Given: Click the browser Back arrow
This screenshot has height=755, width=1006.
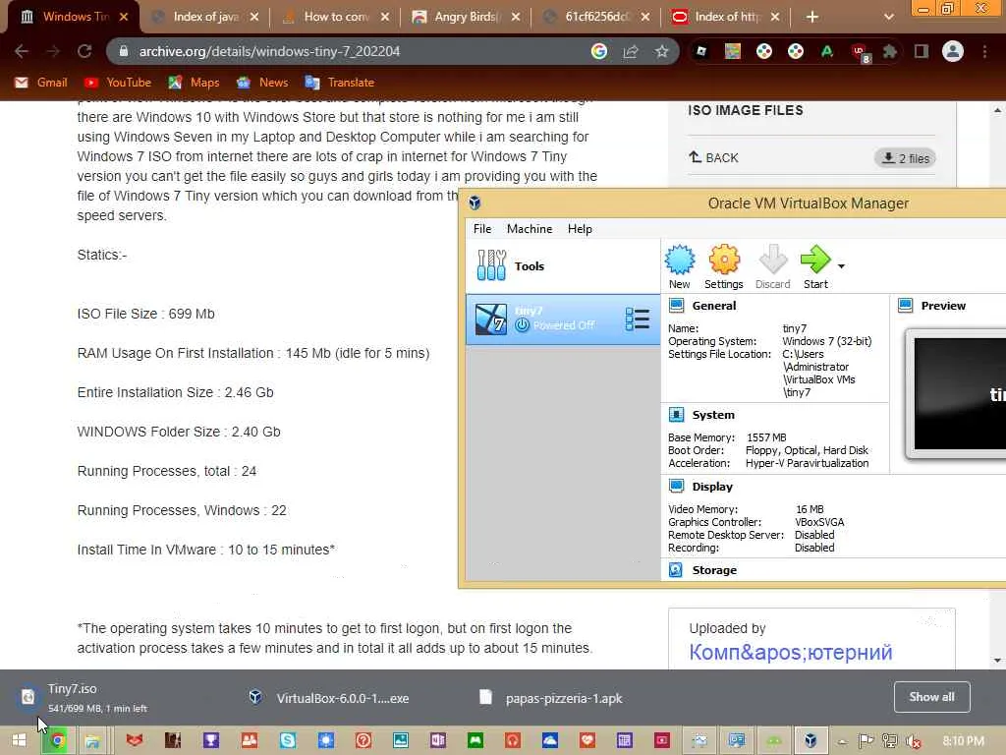Looking at the screenshot, I should click(22, 51).
